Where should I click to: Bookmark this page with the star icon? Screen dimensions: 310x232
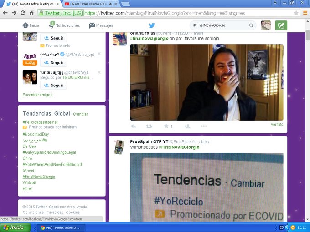click(296, 13)
